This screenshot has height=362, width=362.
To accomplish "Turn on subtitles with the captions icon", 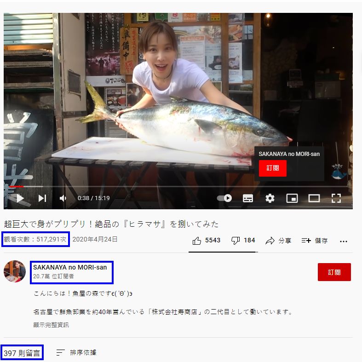I will pyautogui.click(x=248, y=198).
